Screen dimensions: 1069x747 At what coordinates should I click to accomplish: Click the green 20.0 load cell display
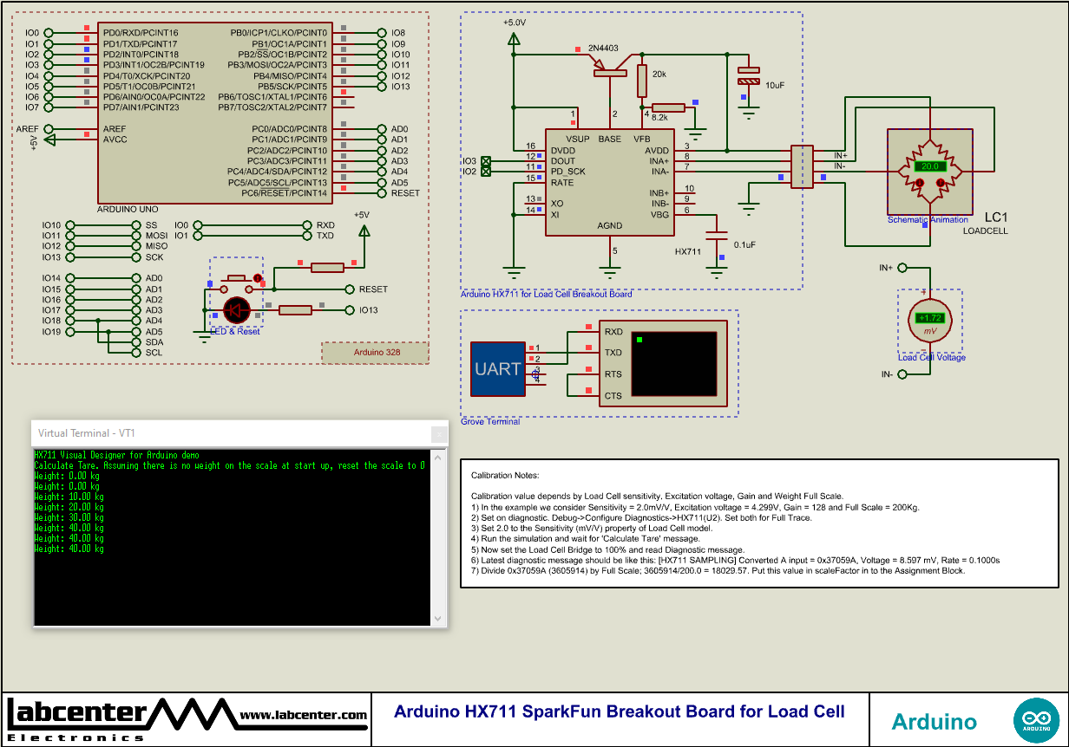[930, 166]
